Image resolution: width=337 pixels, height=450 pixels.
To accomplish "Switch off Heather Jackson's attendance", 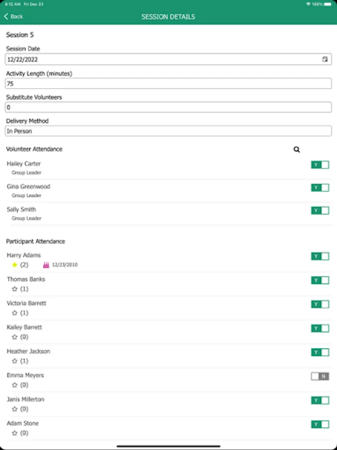I will (x=320, y=352).
